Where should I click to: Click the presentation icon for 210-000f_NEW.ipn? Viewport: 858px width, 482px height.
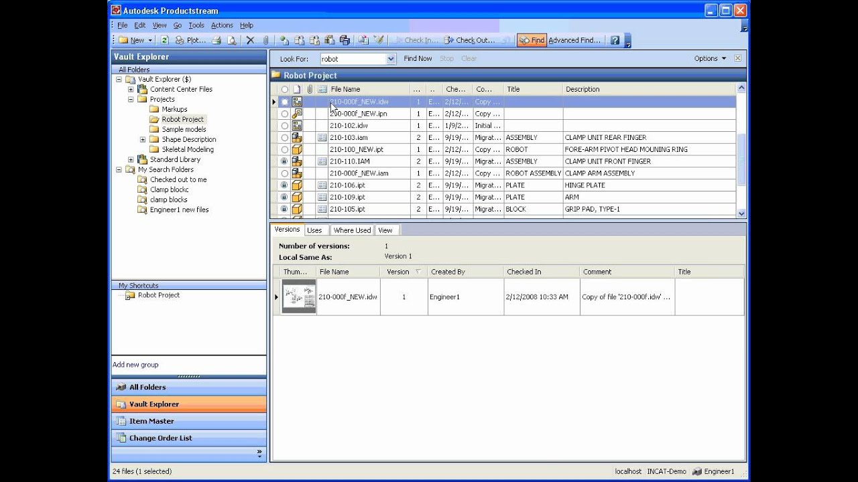pyautogui.click(x=297, y=114)
